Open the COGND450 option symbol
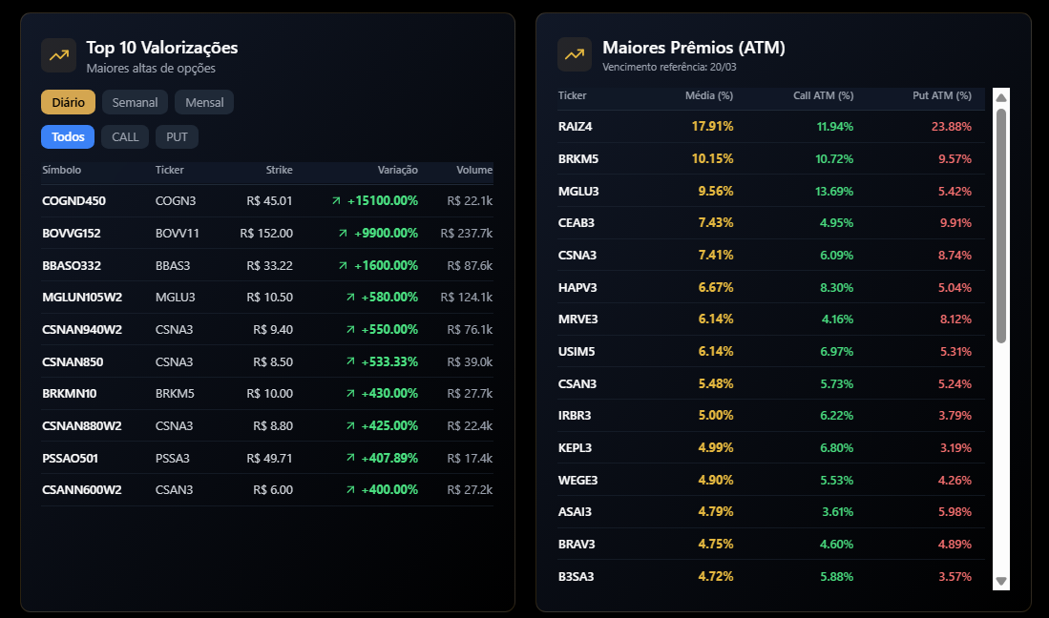Image resolution: width=1049 pixels, height=618 pixels. coord(73,201)
